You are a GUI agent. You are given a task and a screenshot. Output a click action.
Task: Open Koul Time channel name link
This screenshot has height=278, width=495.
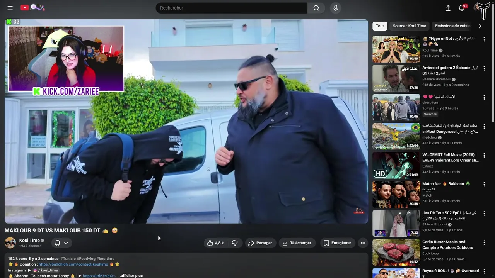29,240
